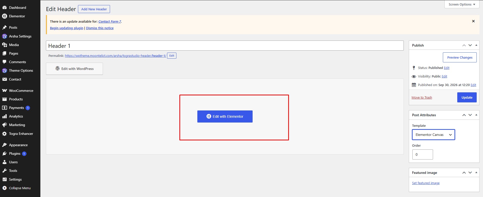Expand the Screen Options dropdown
Screen dimensions: 483x197
point(462,4)
